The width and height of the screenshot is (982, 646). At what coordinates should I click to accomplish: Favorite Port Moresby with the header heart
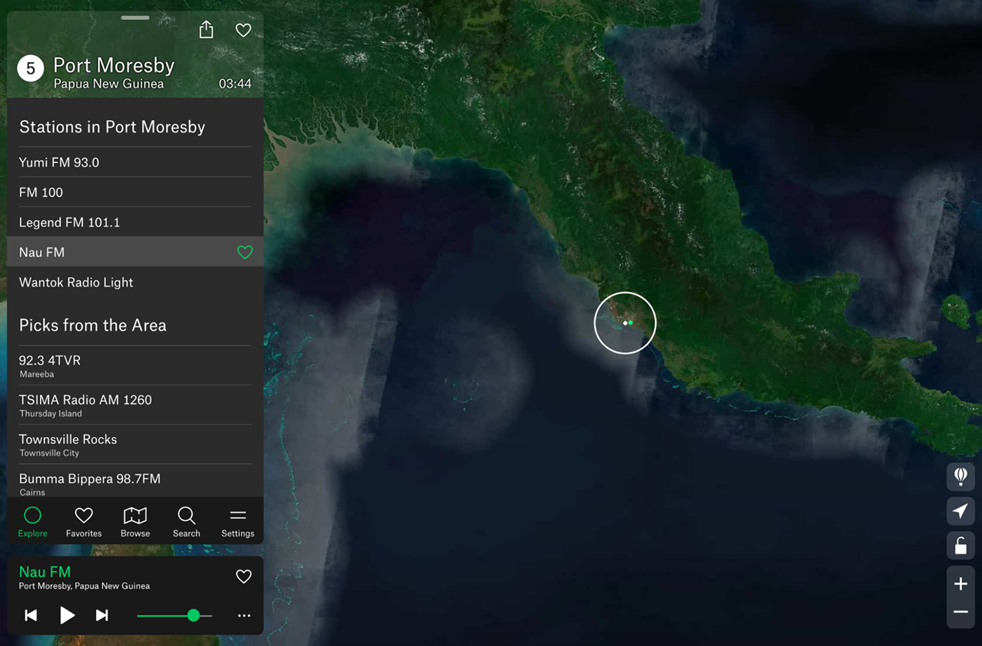[243, 30]
